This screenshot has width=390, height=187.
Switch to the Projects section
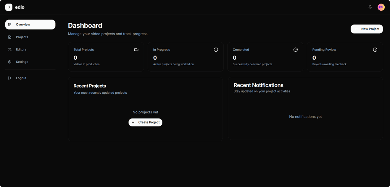coord(22,37)
